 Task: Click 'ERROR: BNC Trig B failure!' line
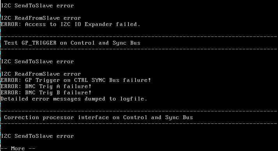point(46,92)
